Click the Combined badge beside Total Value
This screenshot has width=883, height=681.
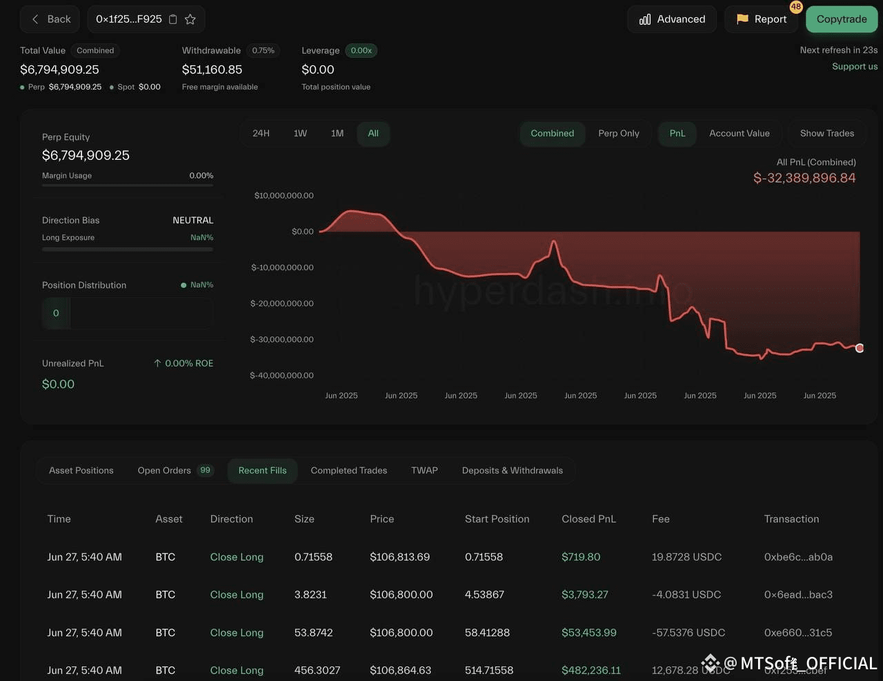pos(95,50)
